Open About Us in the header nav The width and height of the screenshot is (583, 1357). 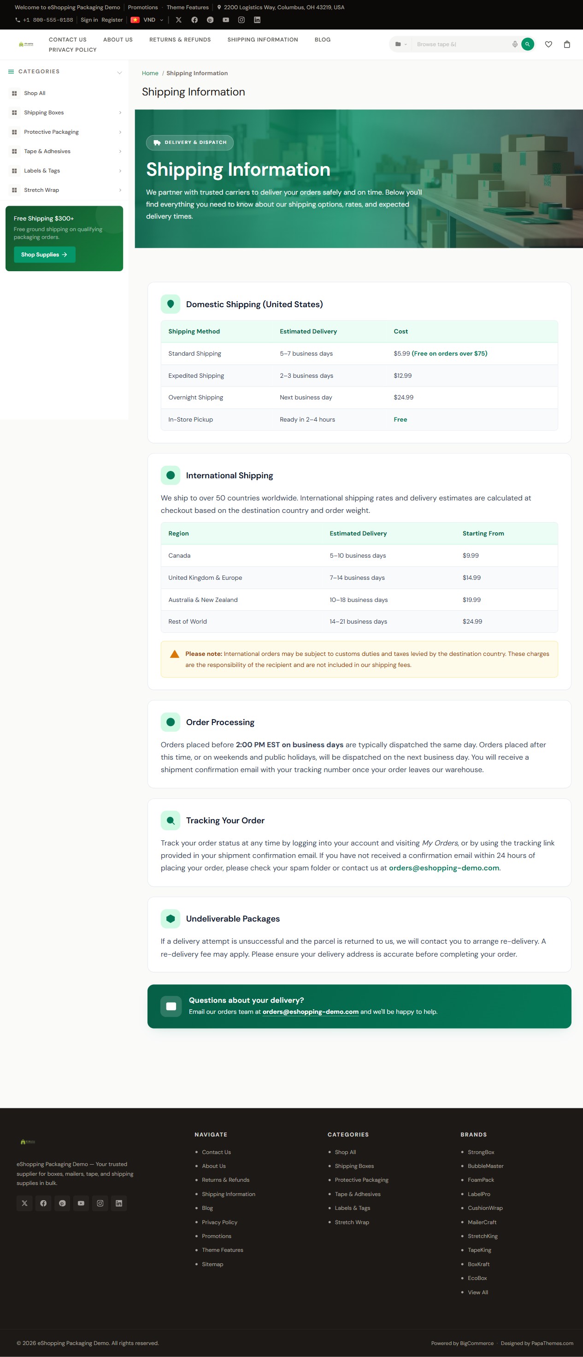pos(118,40)
